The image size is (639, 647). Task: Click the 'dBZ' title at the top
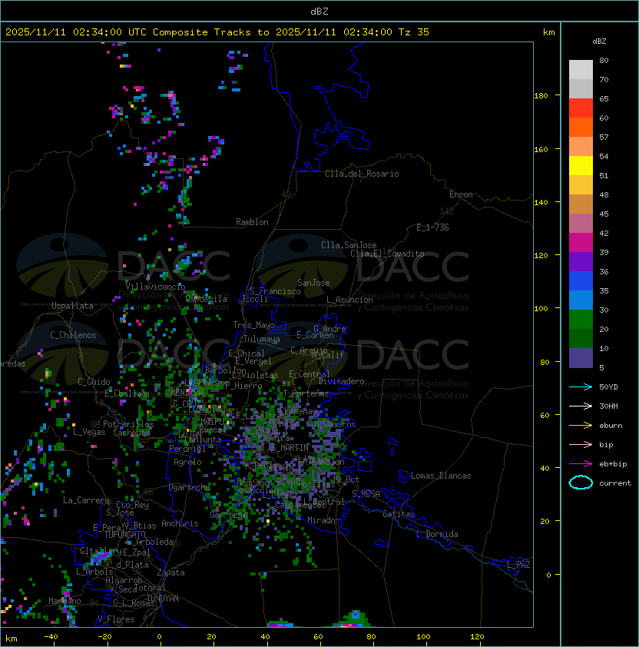(x=319, y=11)
